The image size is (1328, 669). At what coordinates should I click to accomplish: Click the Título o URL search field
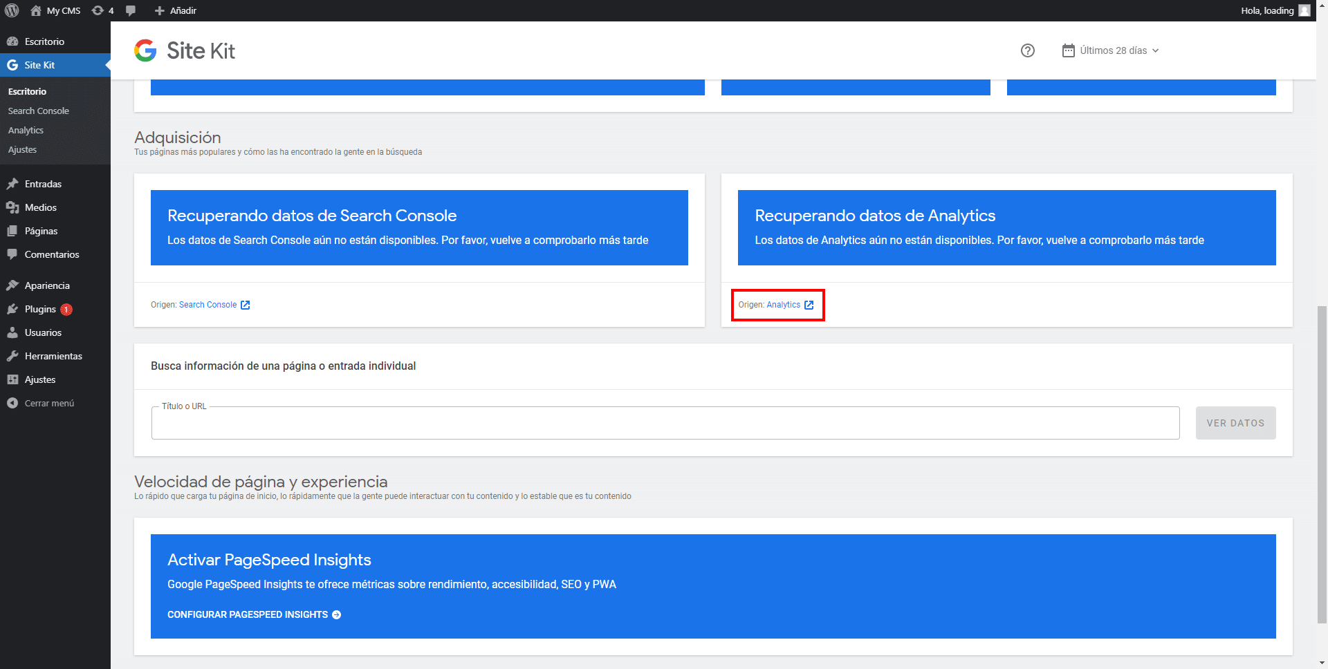coord(665,423)
